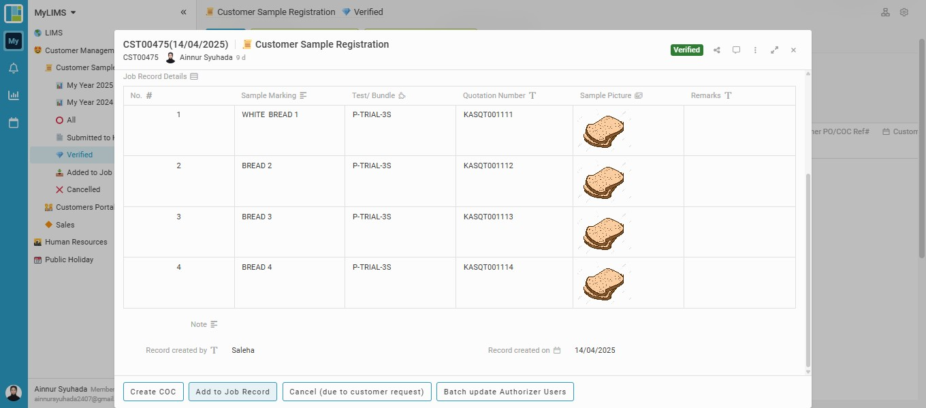Click Cancel (due to customer request) button
Screen dimensions: 926x408
[357, 392]
